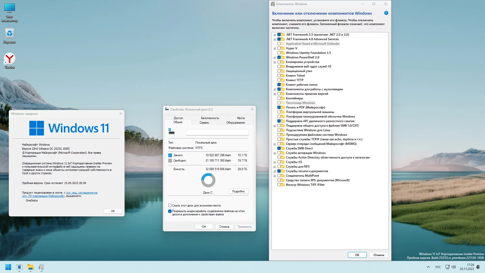Screen dimensions: 485x273
Task: Switch to the Безопасность tab
Action: point(210,118)
